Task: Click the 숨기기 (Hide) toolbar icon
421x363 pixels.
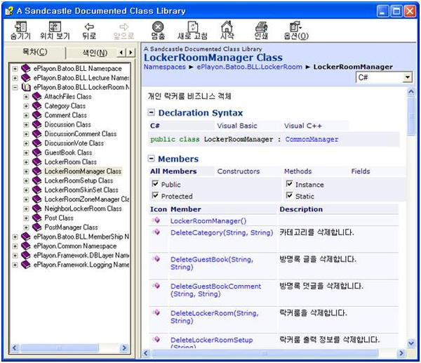Action: click(x=20, y=27)
